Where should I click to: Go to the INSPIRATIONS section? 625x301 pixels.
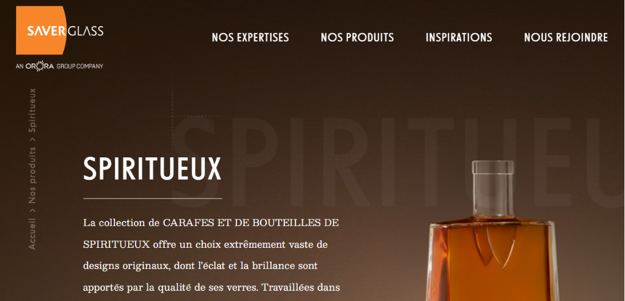(x=459, y=37)
